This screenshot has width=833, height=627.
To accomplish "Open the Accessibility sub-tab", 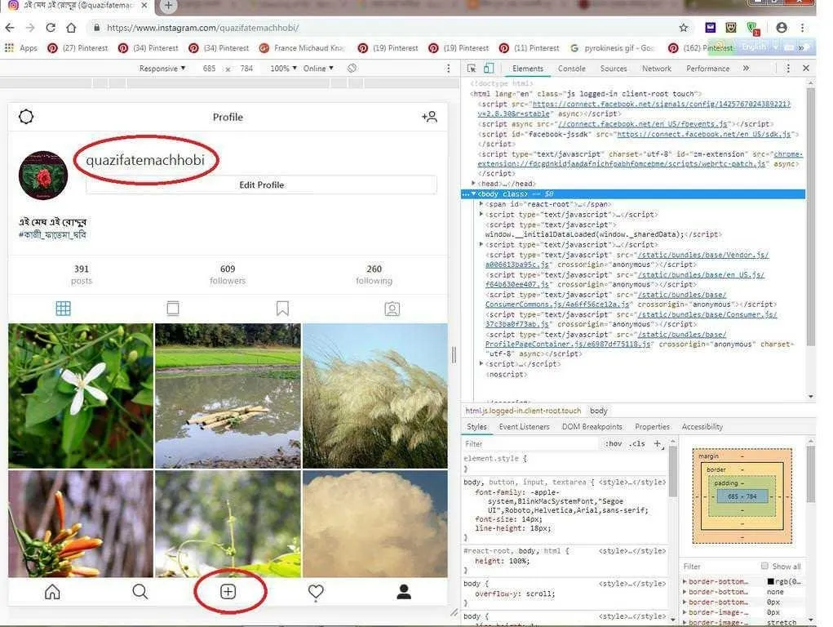I will (702, 426).
